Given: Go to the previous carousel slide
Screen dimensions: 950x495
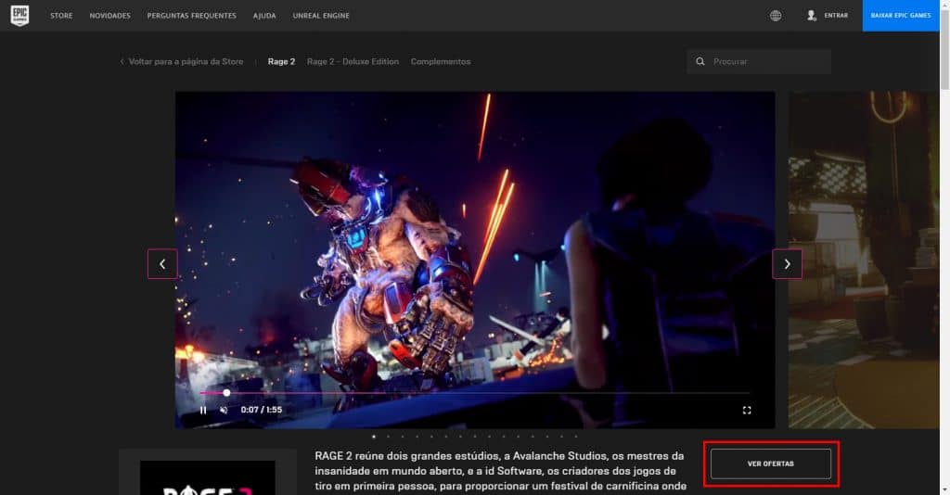Looking at the screenshot, I should (x=162, y=264).
